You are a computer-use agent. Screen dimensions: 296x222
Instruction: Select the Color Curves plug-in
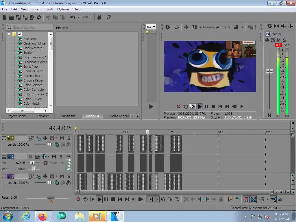coord(32,99)
